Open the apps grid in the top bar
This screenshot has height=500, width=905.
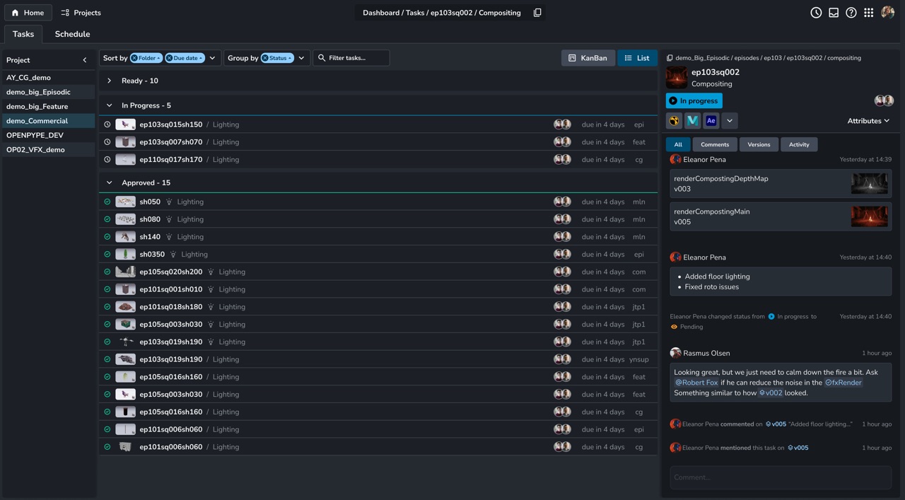coord(868,12)
